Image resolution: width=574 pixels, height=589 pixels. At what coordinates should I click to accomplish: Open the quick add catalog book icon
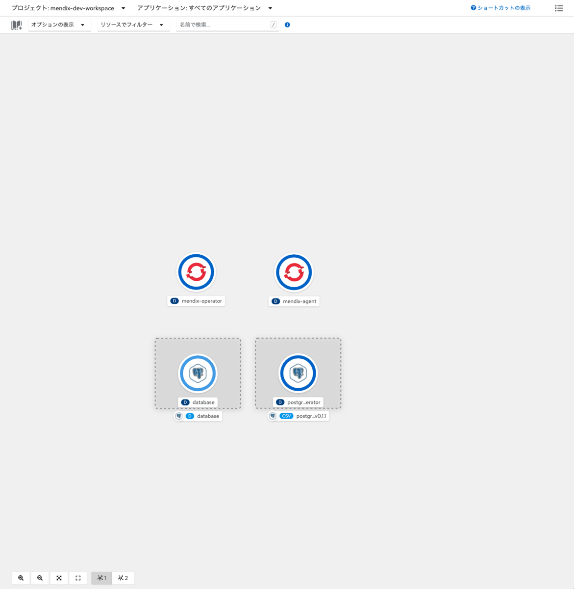[x=17, y=25]
